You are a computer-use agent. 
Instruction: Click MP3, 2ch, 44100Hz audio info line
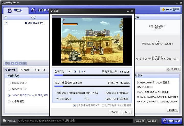[x=157, y=101]
